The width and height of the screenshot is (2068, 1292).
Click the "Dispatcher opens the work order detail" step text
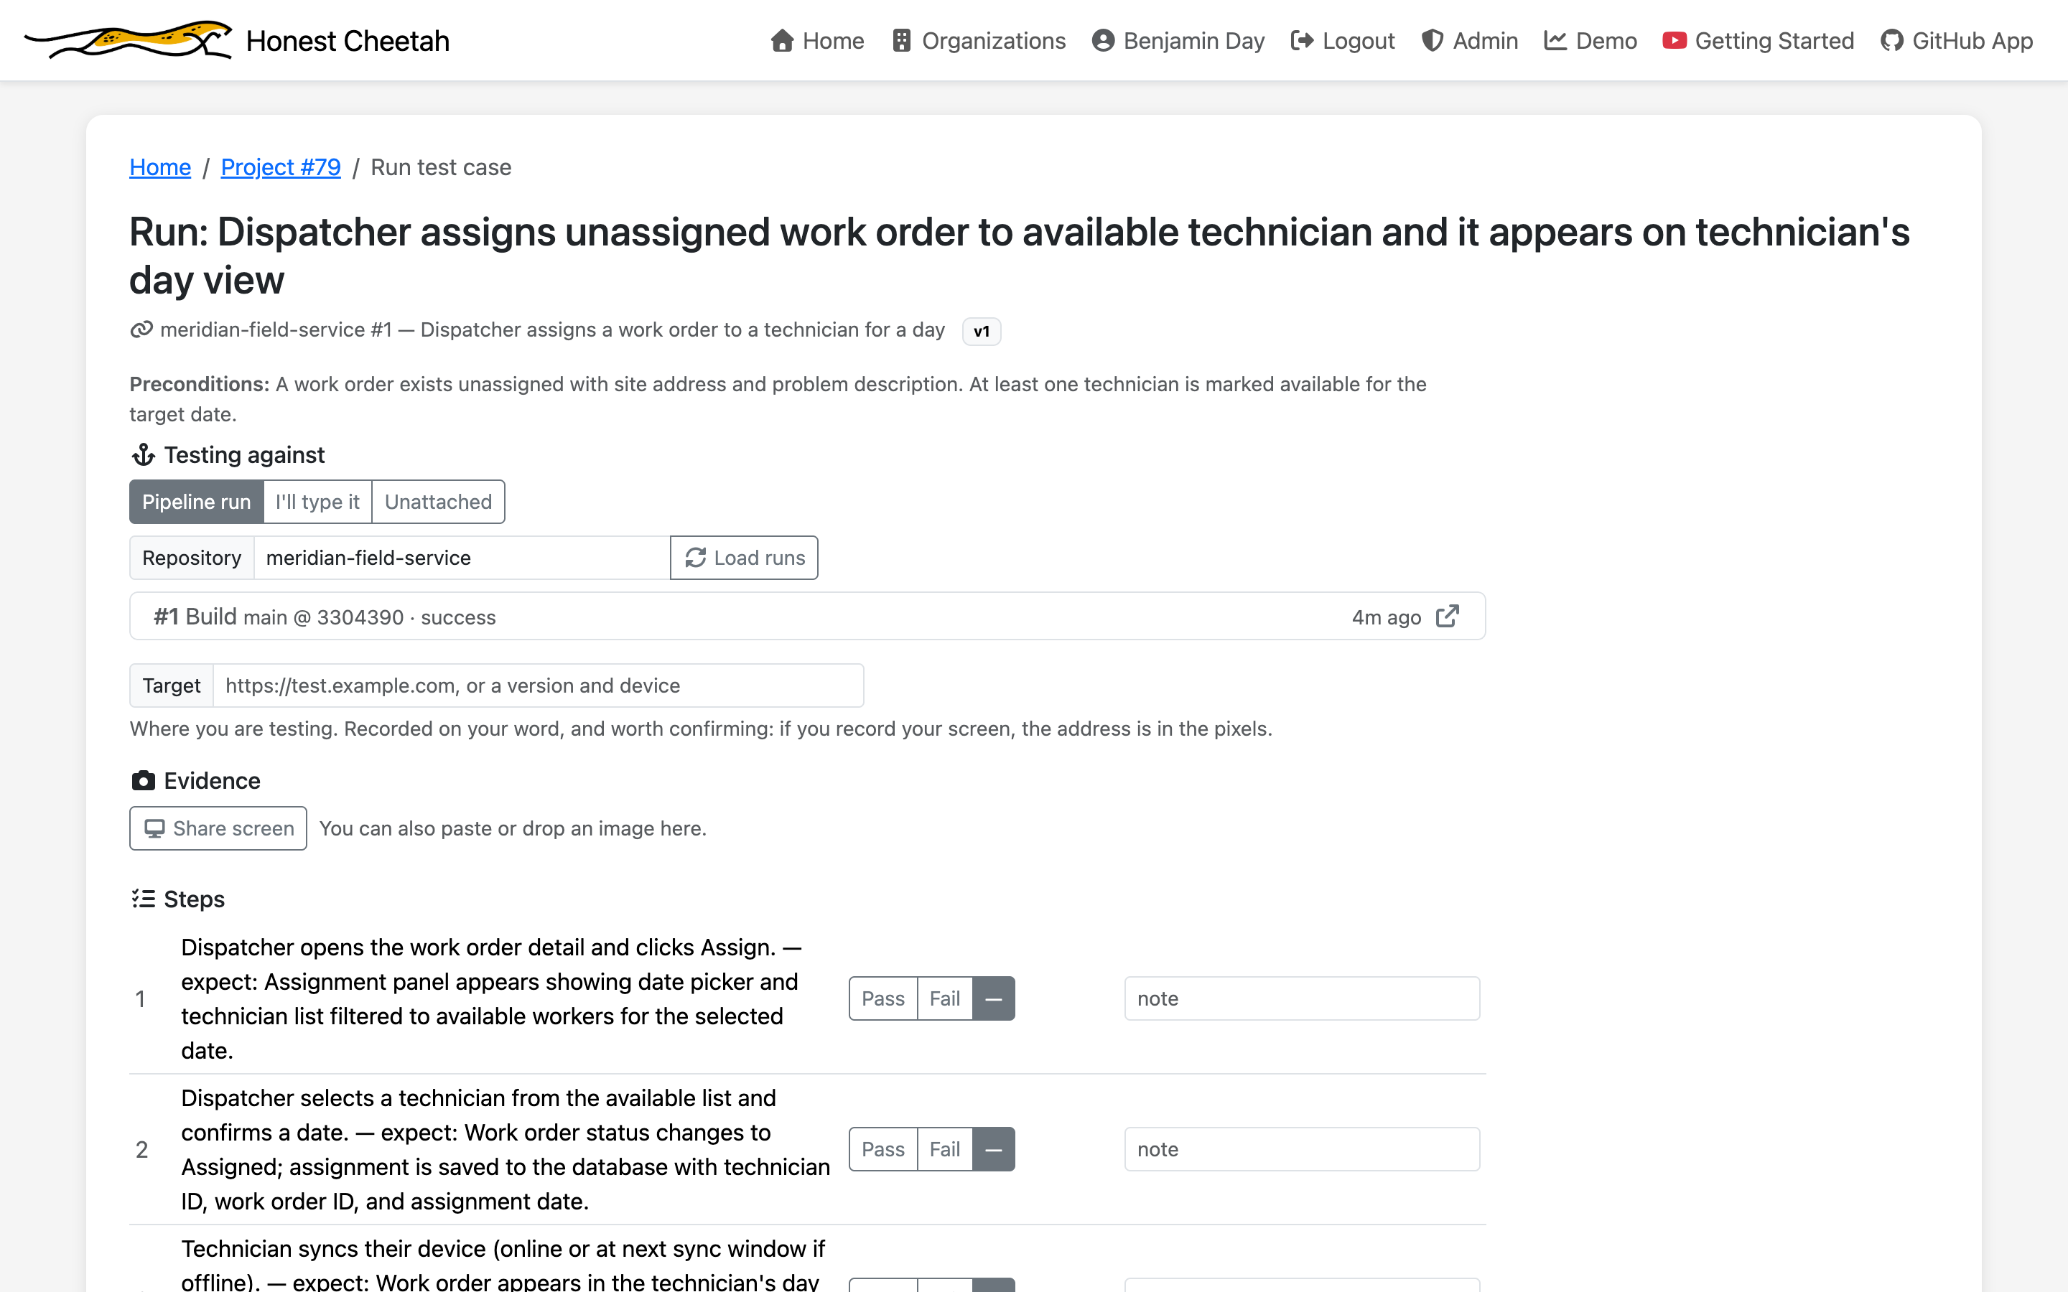pyautogui.click(x=491, y=999)
